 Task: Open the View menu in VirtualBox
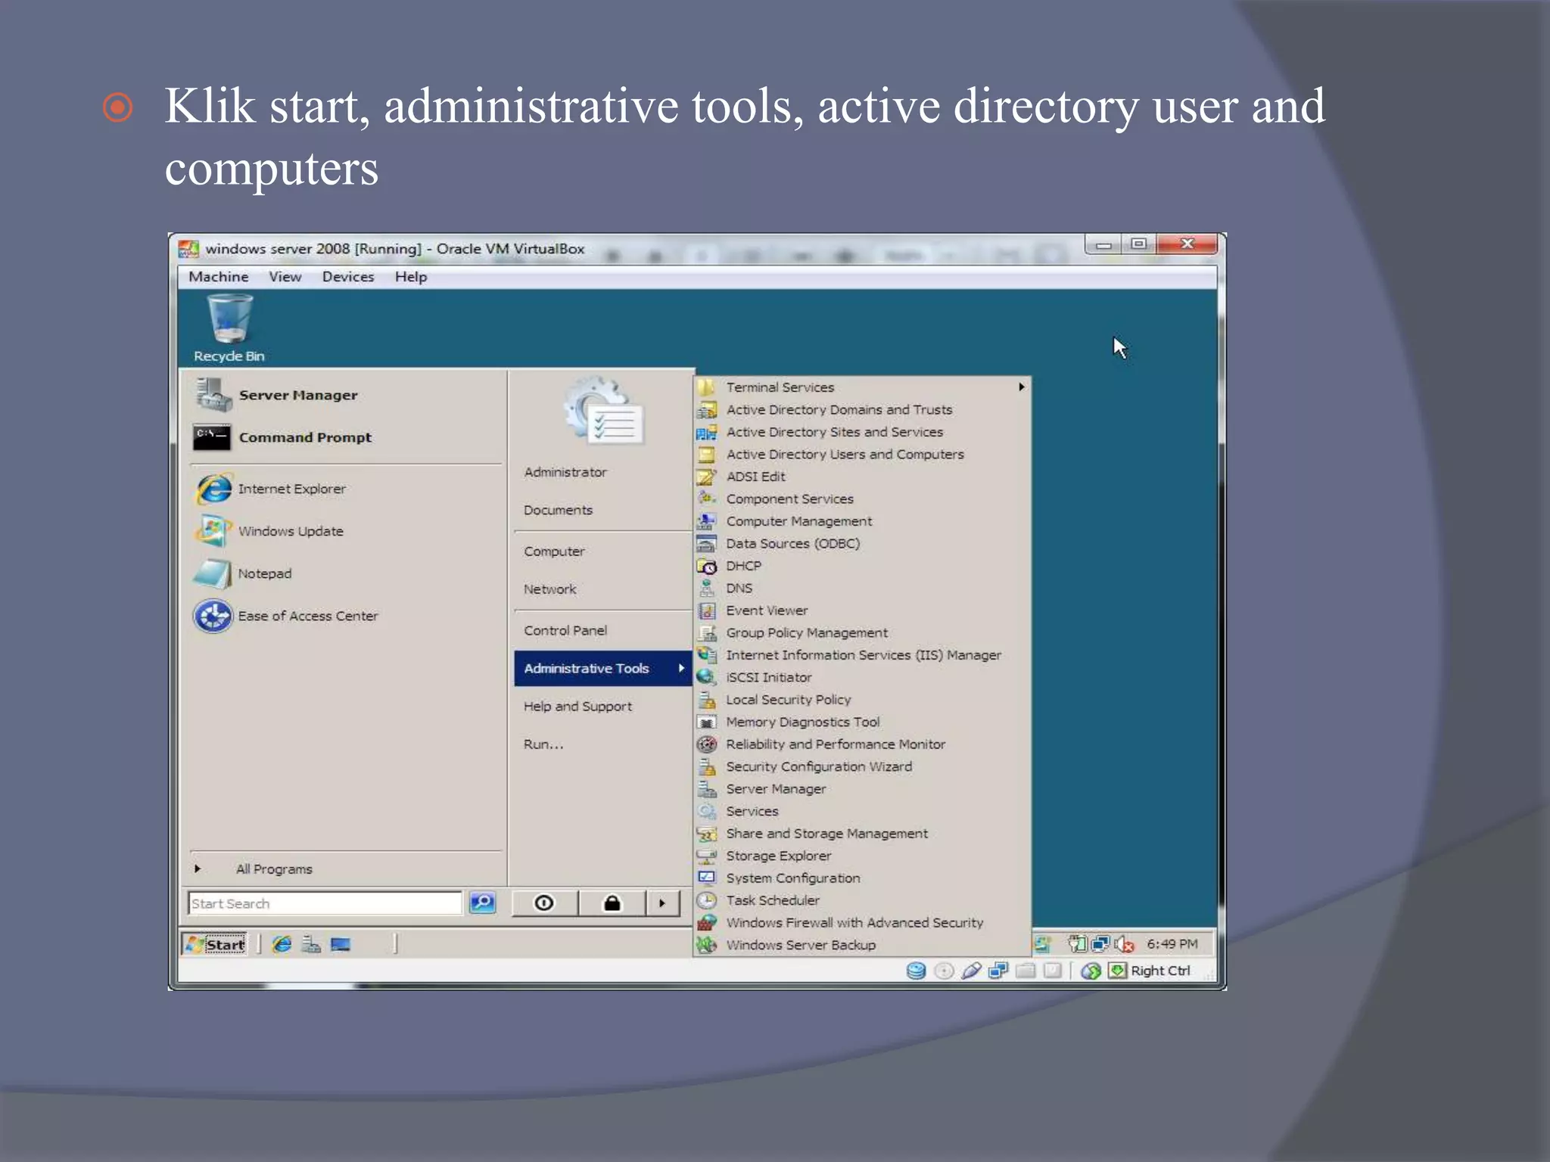tap(285, 277)
